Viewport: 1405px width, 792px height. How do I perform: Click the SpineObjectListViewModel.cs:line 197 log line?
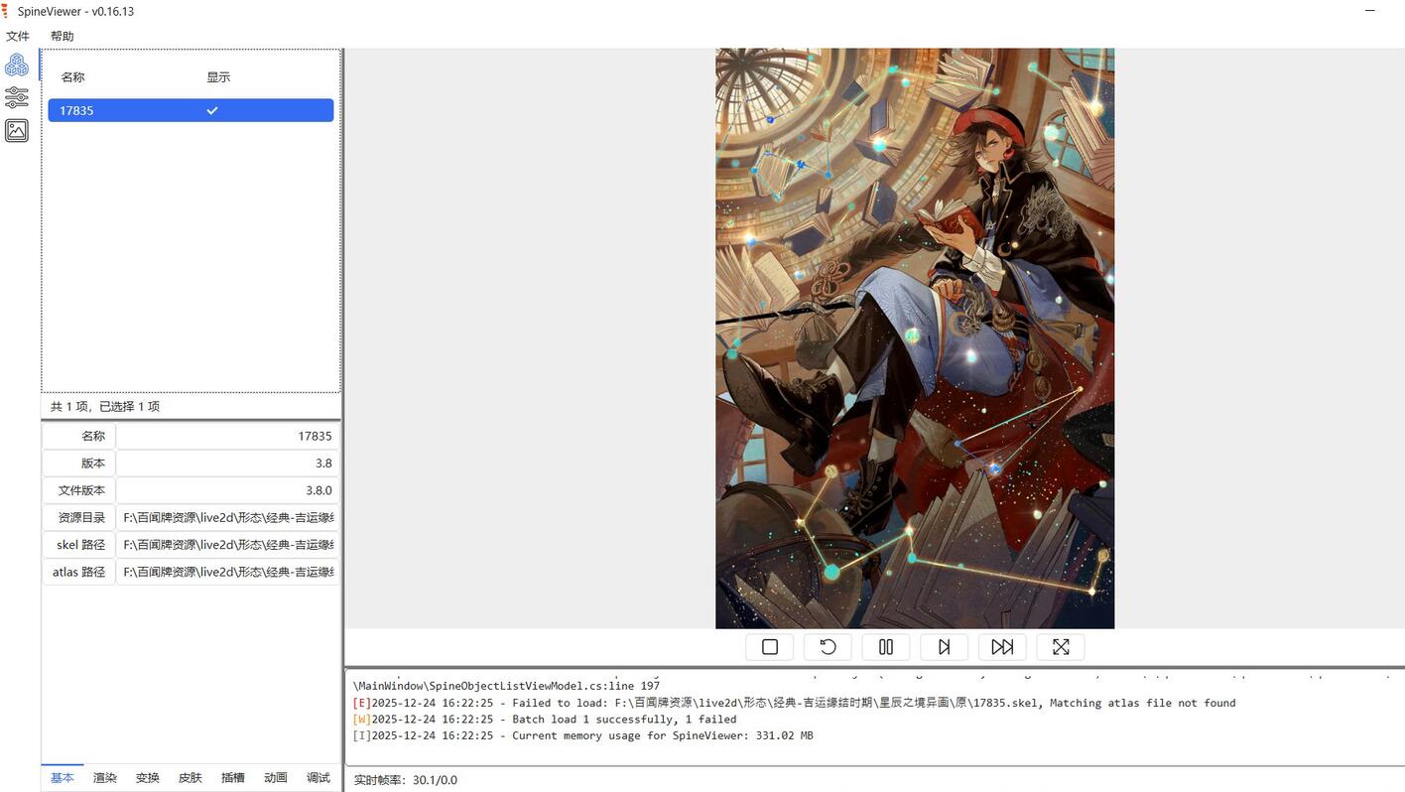tap(506, 686)
